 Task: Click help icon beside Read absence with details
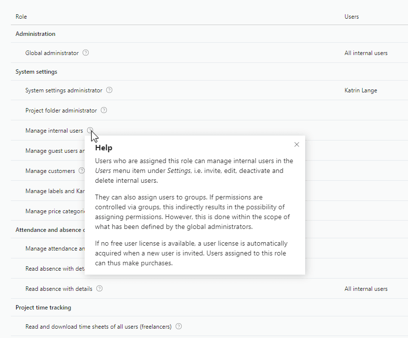tap(99, 288)
